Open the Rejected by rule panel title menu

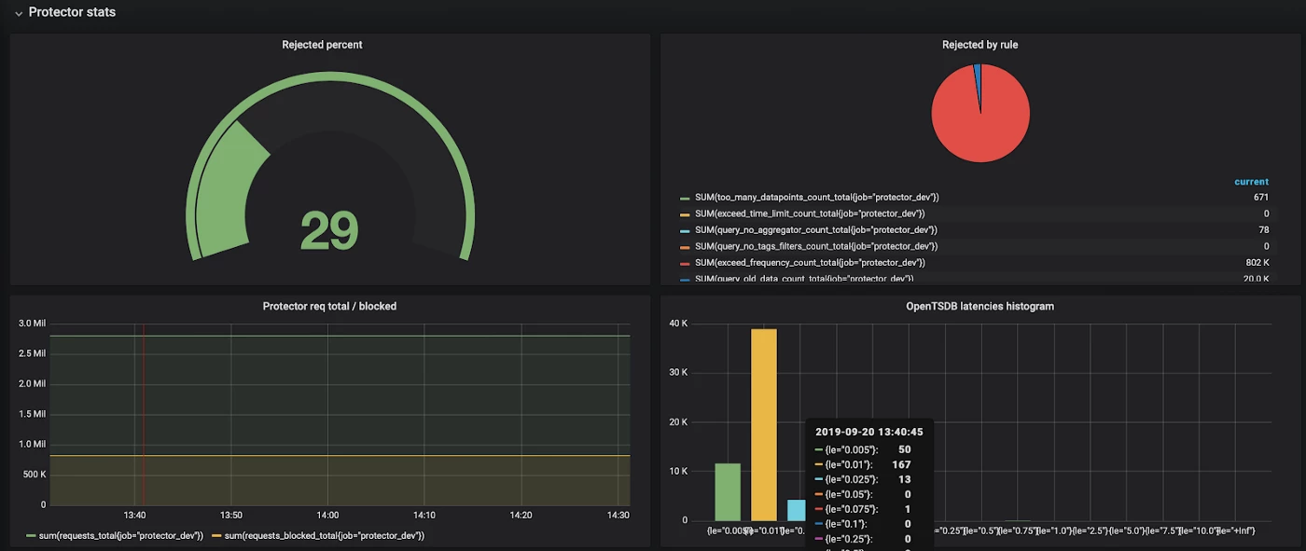[x=980, y=45]
